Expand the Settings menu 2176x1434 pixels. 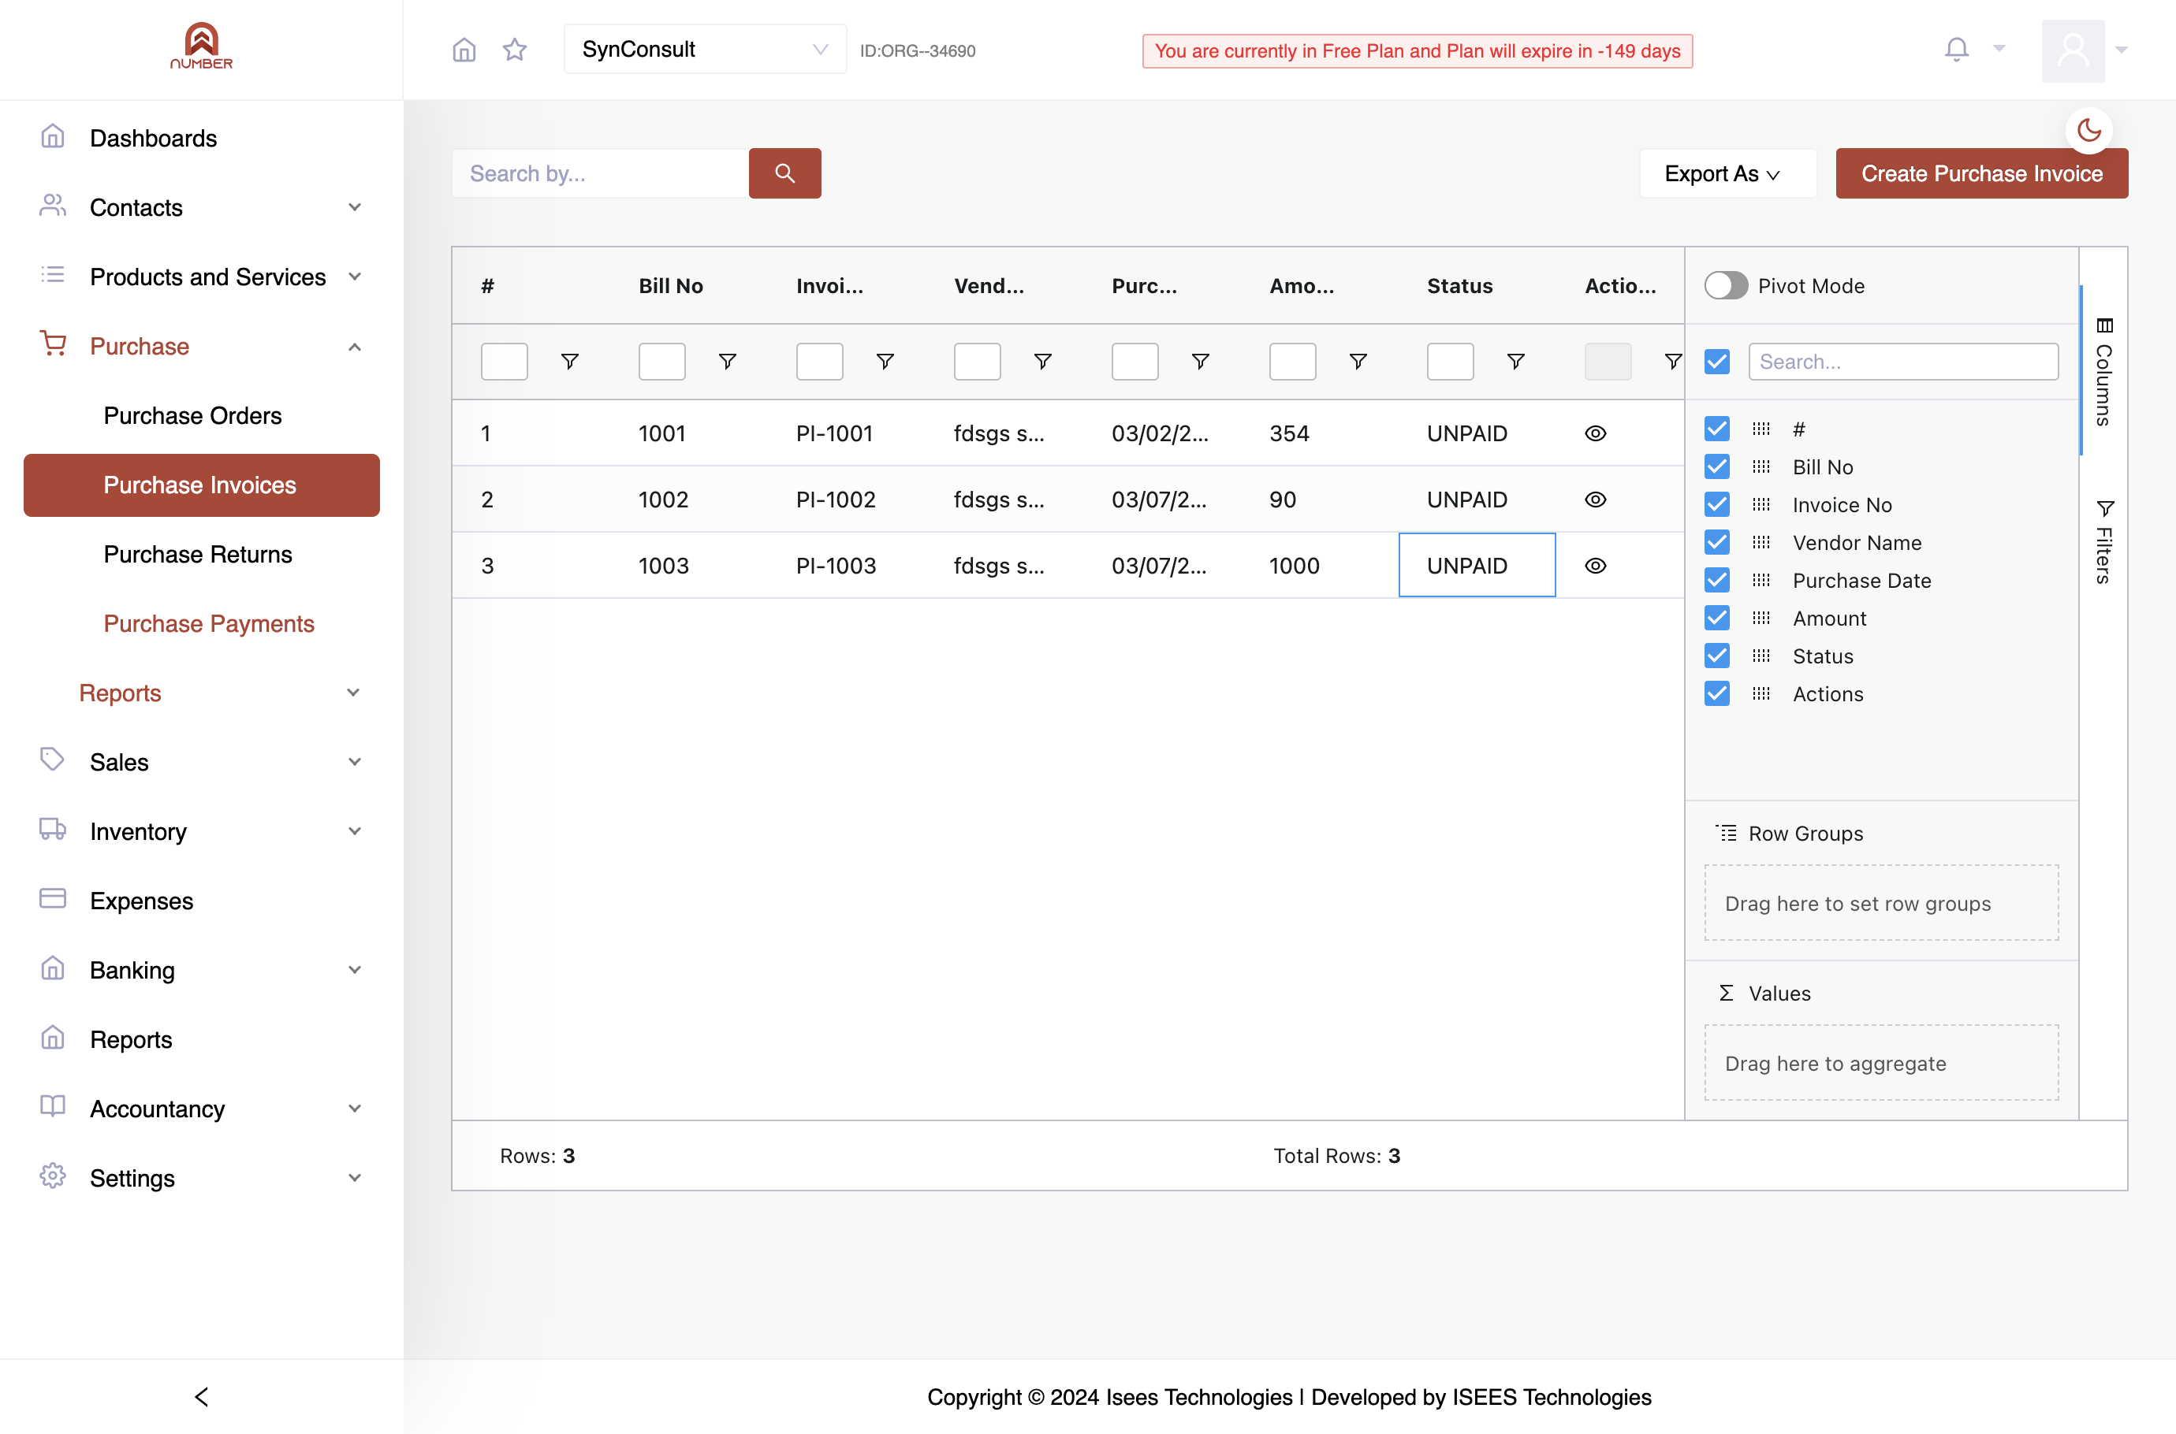[201, 1178]
